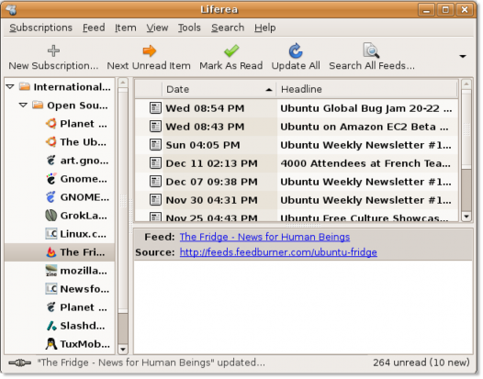This screenshot has height=379, width=483.
Task: Open the Help menu
Action: 264,28
